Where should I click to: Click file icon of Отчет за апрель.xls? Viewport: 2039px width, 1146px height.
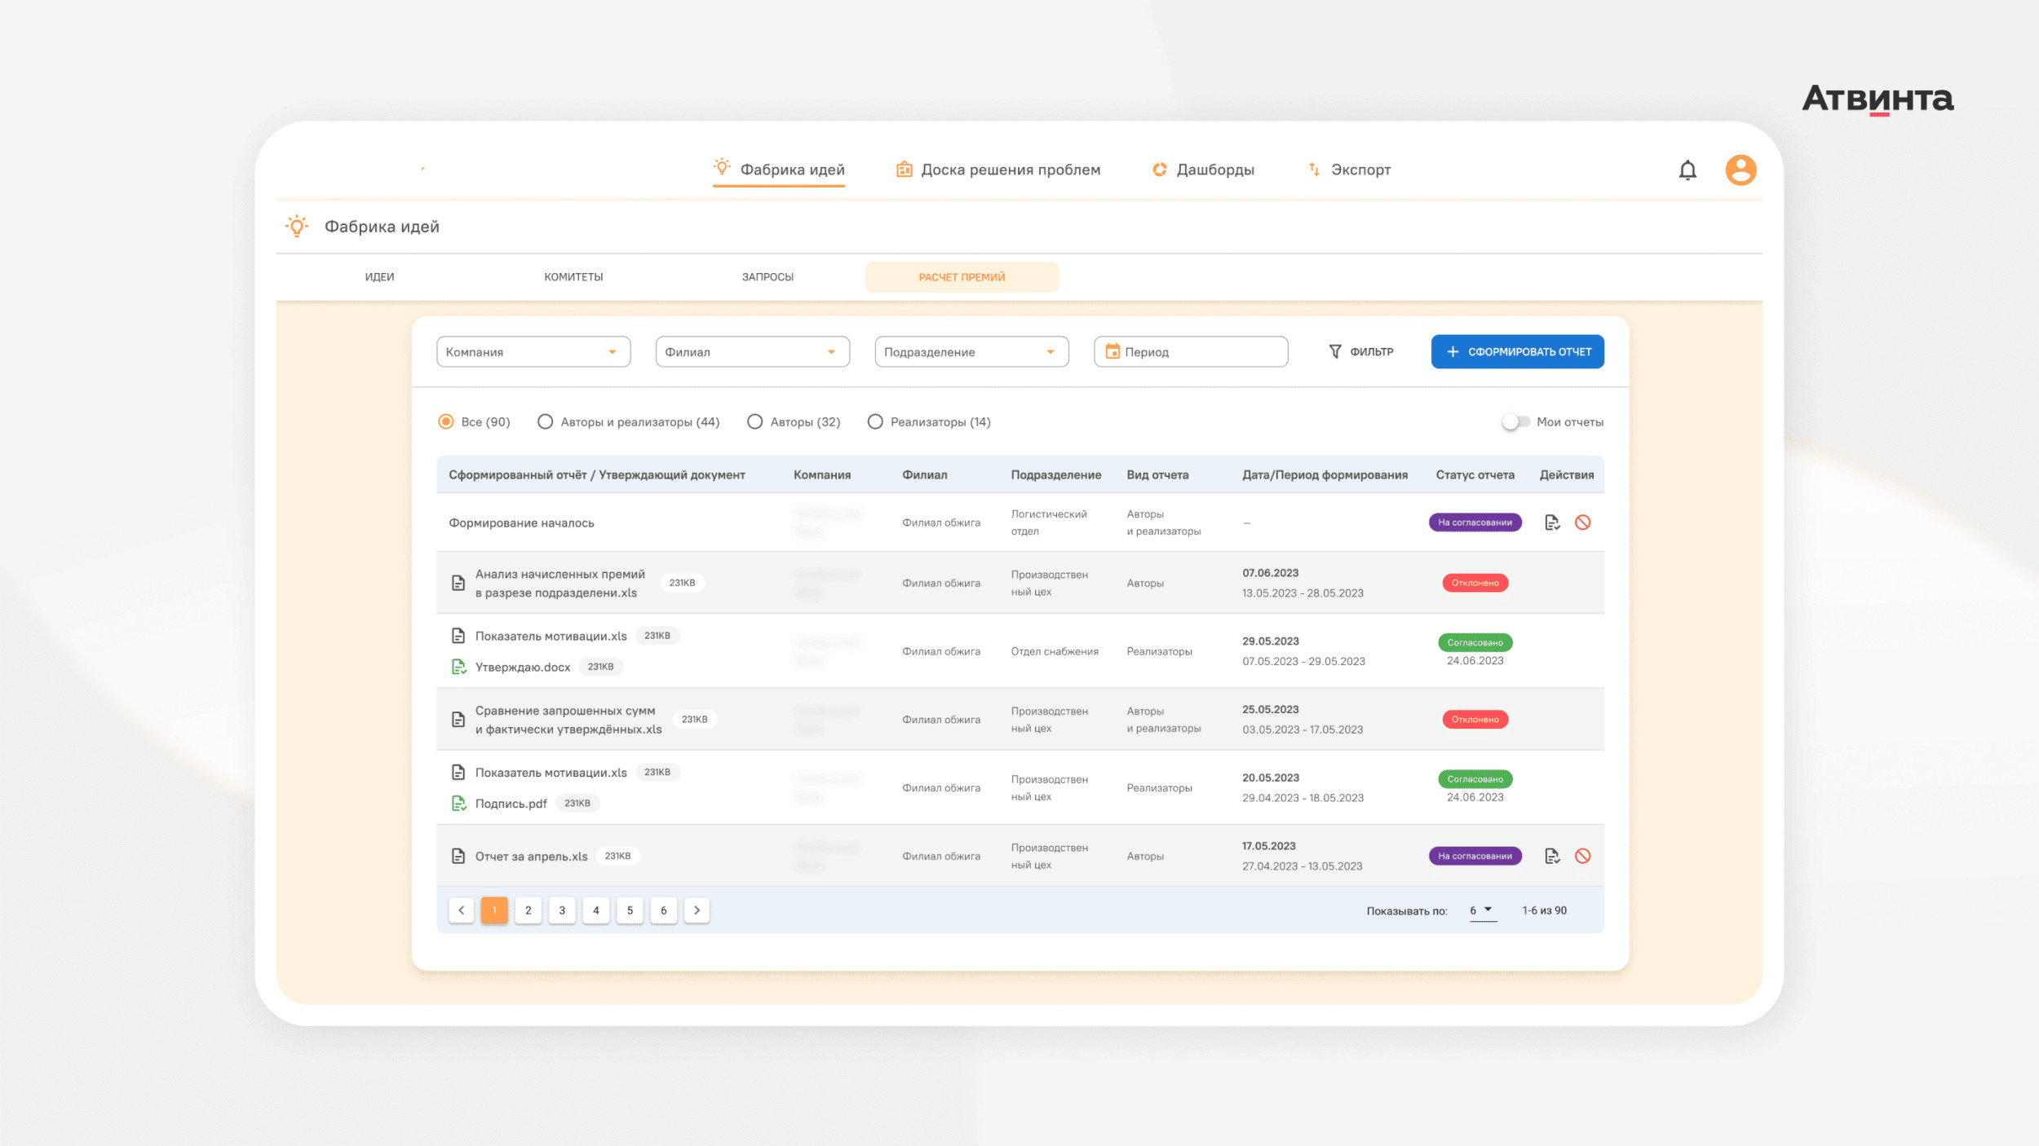(x=458, y=856)
